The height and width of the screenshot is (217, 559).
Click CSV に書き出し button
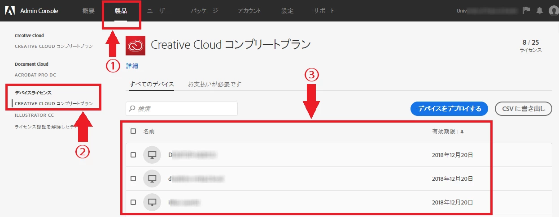[x=523, y=109]
